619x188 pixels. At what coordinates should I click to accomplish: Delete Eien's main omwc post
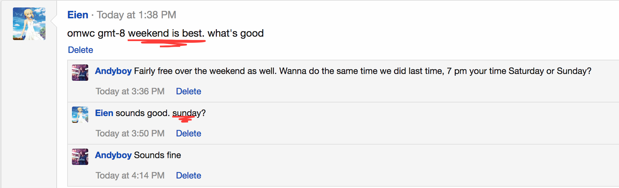click(x=80, y=50)
